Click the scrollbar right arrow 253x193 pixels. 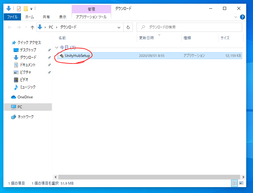(243, 177)
